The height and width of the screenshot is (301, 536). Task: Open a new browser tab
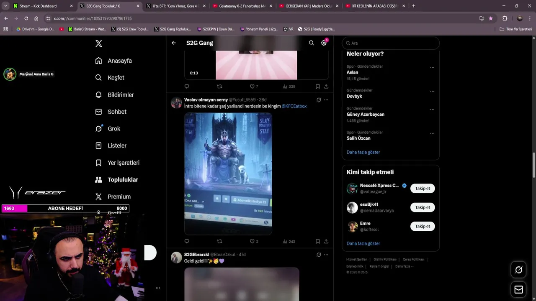[x=413, y=6]
